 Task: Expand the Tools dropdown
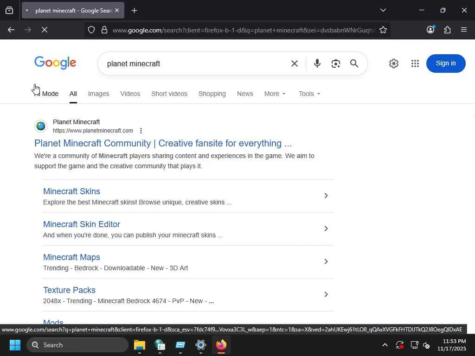309,94
